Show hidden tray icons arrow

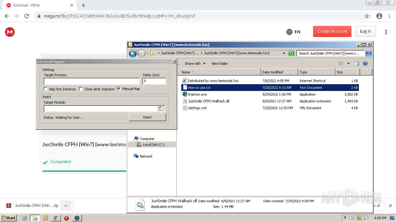point(345,218)
